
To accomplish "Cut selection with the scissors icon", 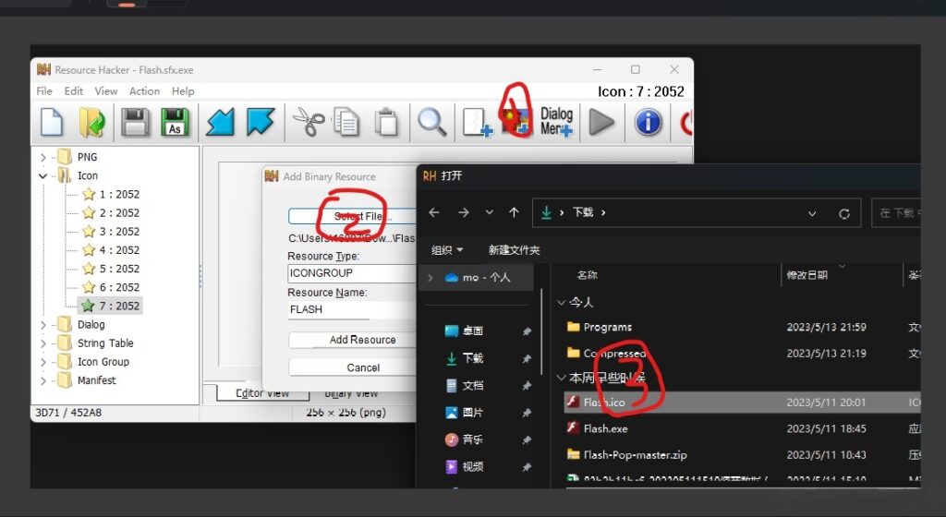I will click(x=309, y=122).
